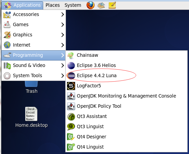The width and height of the screenshot is (189, 154).
Task: Click the Trash label on the desktop
Action: click(x=32, y=91)
